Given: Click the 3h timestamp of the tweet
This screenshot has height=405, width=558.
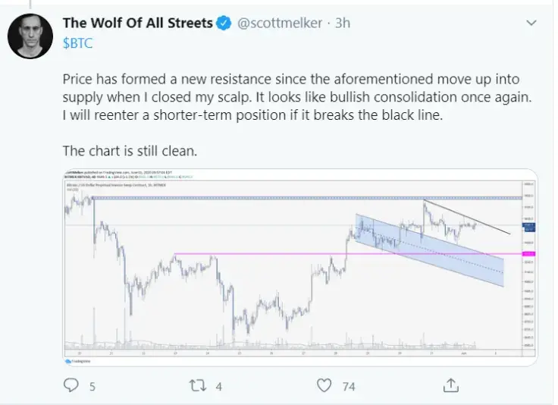Looking at the screenshot, I should coord(342,24).
